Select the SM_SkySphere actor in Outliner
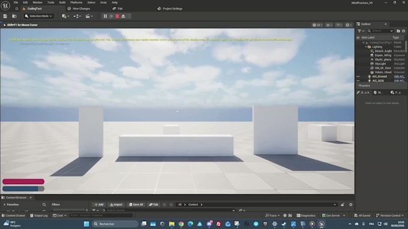 (x=383, y=68)
